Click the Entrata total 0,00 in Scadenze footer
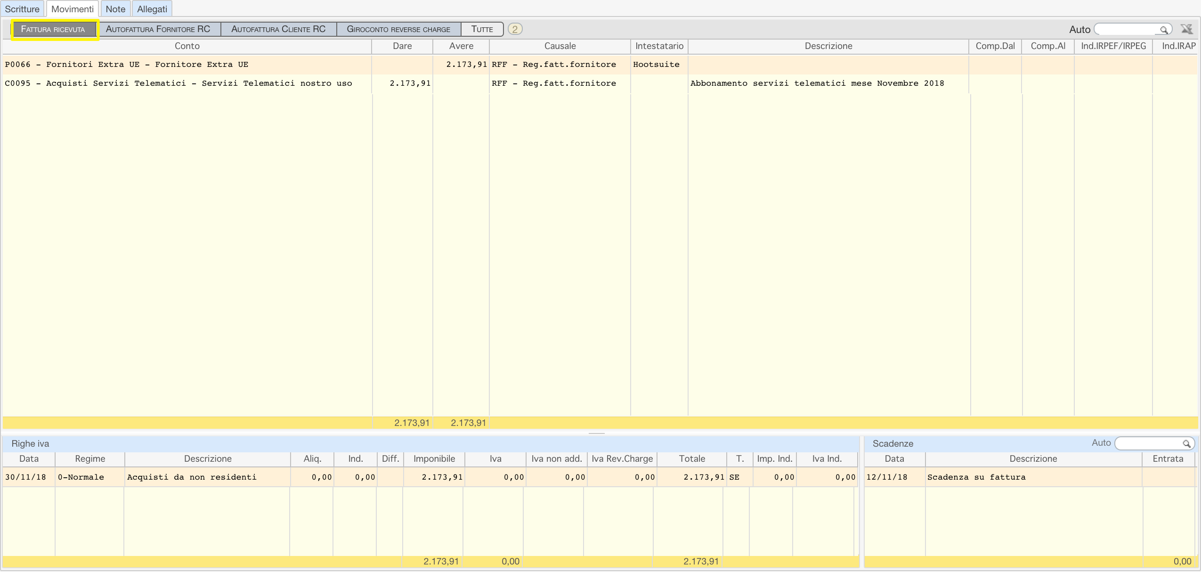 1182,562
